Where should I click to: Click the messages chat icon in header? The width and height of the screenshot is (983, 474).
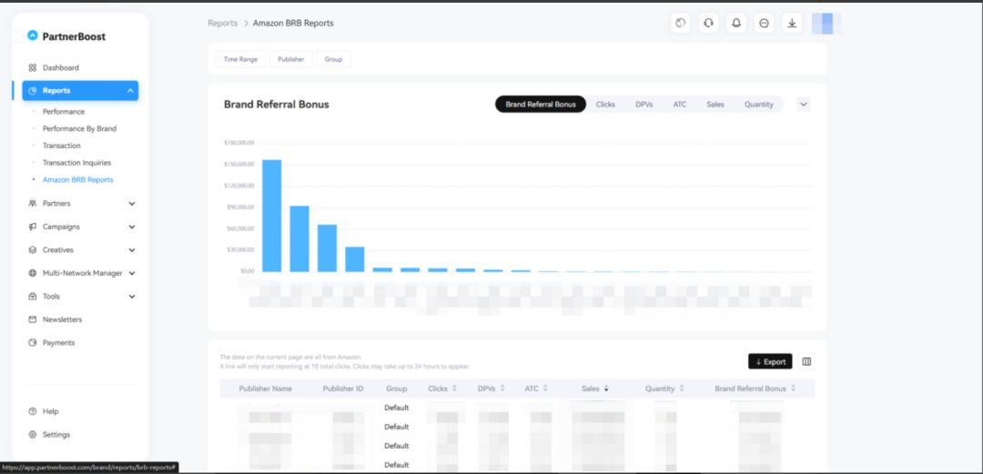[765, 23]
